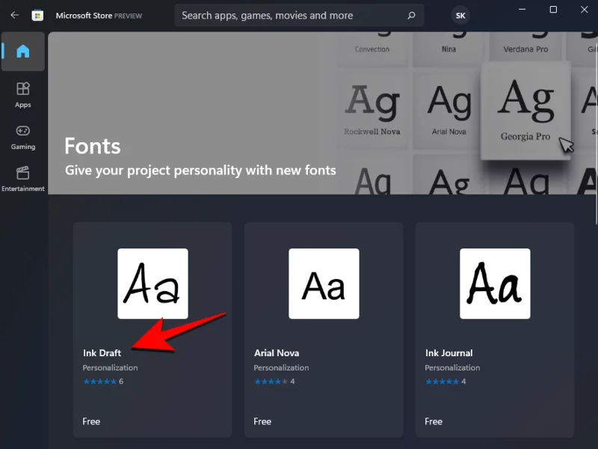This screenshot has width=598, height=449.
Task: Click the banner subtitle about new fonts
Action: [200, 171]
